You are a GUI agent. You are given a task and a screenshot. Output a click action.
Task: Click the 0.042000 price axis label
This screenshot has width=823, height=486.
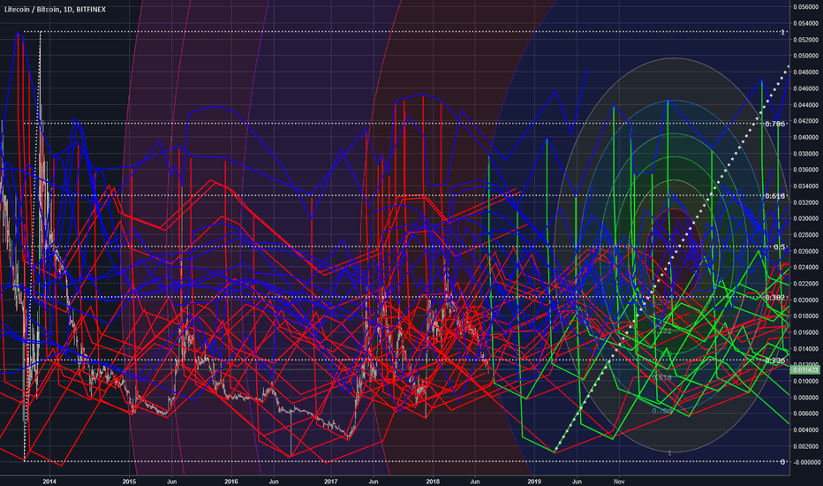807,121
